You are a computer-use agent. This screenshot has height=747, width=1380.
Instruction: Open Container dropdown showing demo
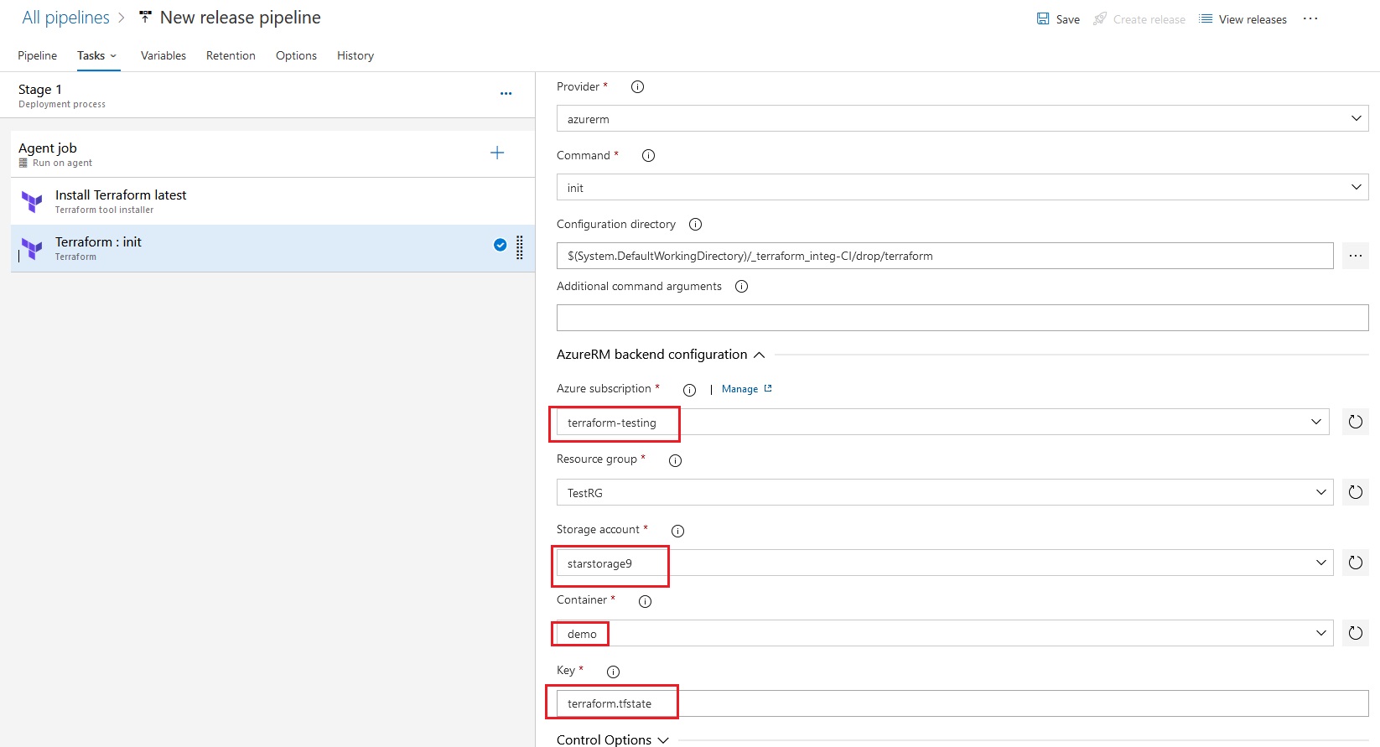coord(945,633)
